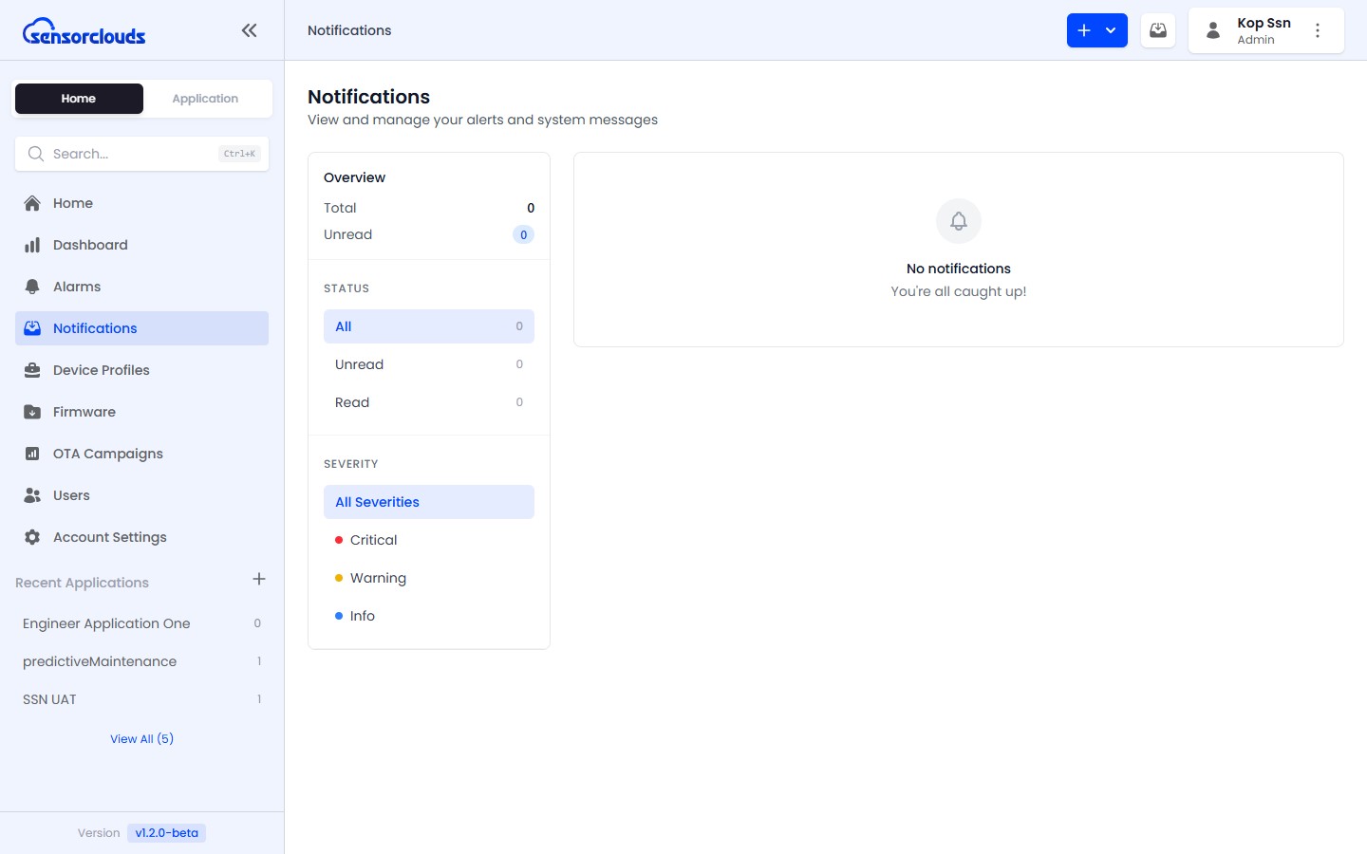The width and height of the screenshot is (1367, 854).
Task: Open the notifications inbox icon in header
Action: 1157,30
